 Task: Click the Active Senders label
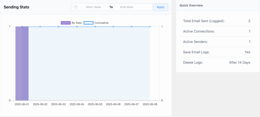(195, 42)
